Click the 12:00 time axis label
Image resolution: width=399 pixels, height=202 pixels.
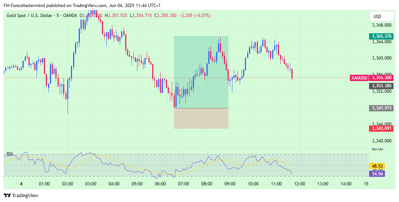tap(300, 184)
